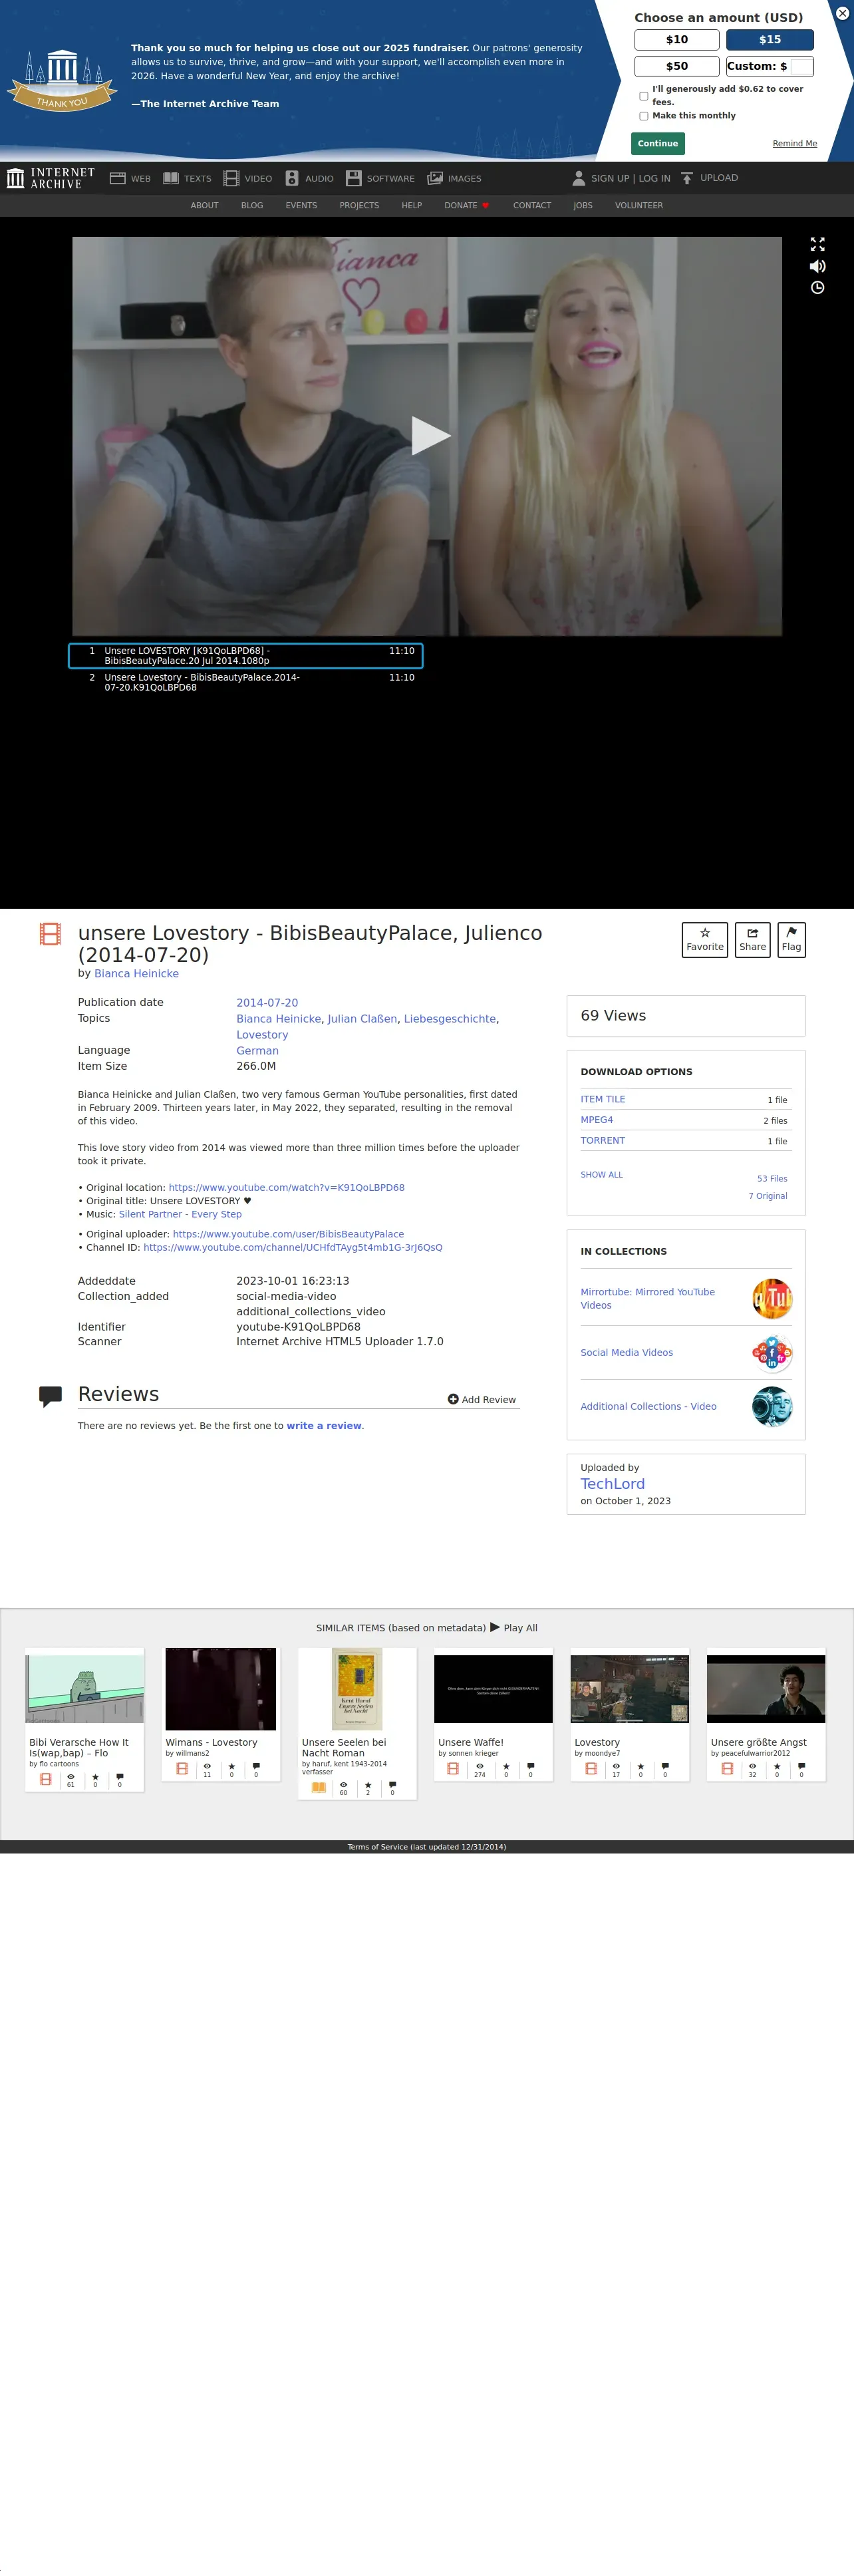854x2576 pixels.
Task: Open the Web section icon
Action: point(117,178)
